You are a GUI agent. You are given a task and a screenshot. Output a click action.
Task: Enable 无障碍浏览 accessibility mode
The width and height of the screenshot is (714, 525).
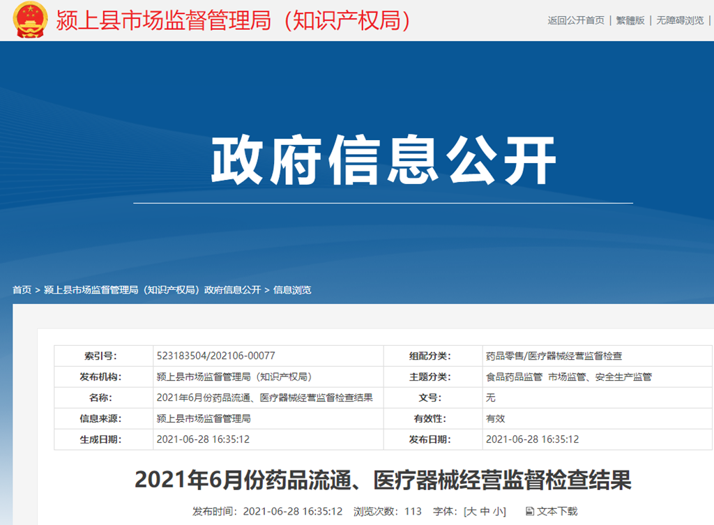click(x=680, y=20)
